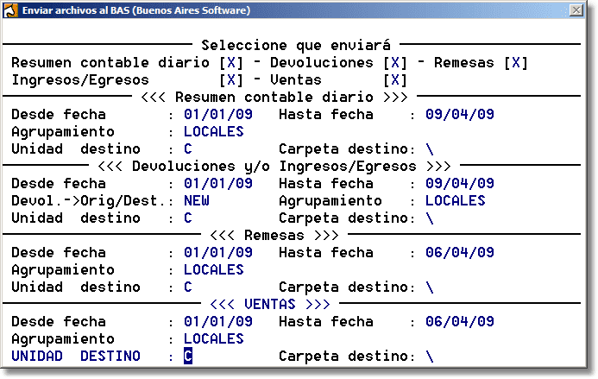
Task: Click Unidad destino C in Devoluciones section
Action: [x=188, y=218]
